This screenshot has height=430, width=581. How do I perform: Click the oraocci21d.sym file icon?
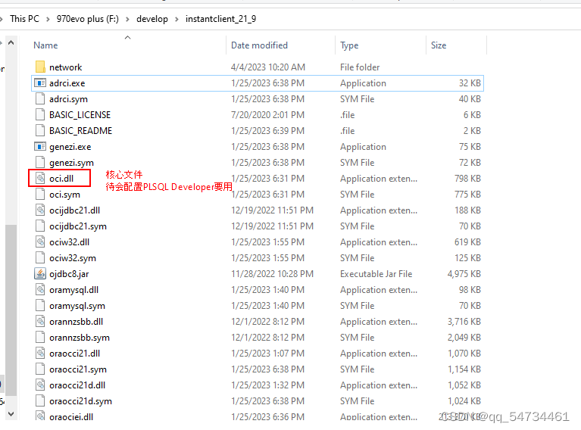40,401
